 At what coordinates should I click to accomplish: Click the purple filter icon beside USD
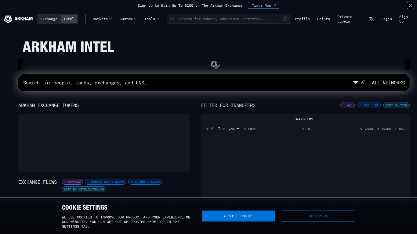click(x=396, y=129)
